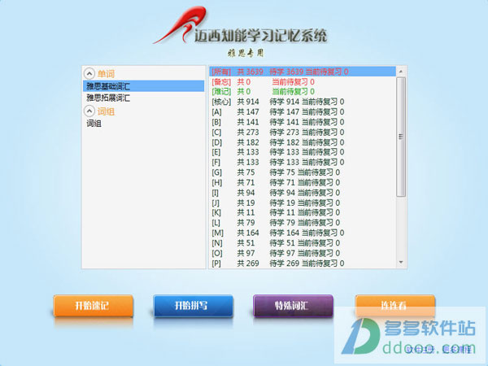Viewport: 488px width, 366px height.
Task: Click the scrollbar up arrow in word list
Action: (x=400, y=71)
